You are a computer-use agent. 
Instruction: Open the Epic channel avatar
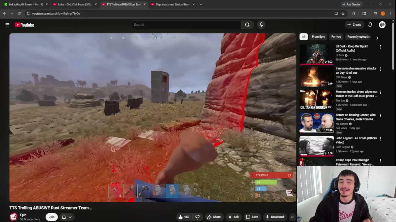click(13, 217)
